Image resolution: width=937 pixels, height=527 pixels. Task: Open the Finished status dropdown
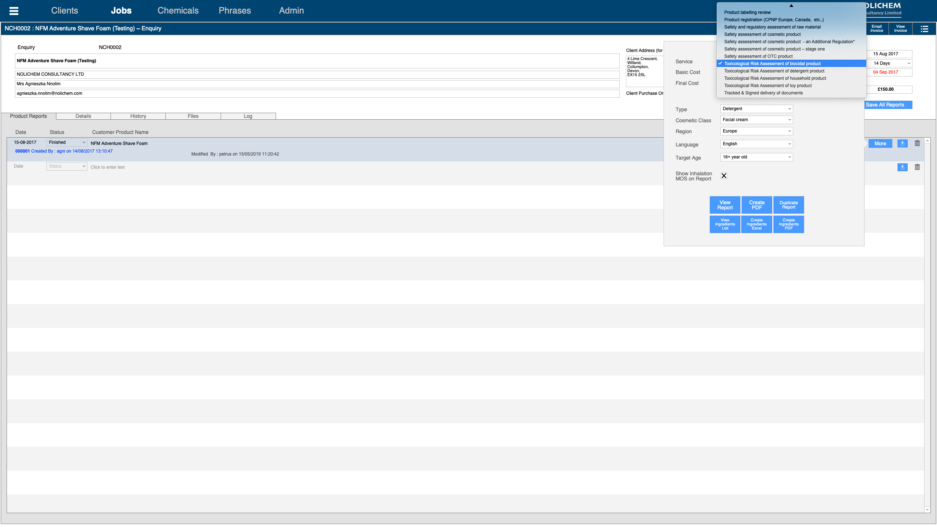pos(67,142)
